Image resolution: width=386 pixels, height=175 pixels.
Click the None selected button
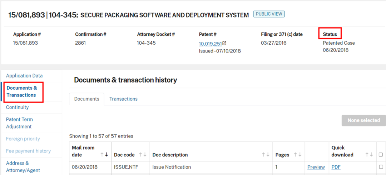coord(363,120)
